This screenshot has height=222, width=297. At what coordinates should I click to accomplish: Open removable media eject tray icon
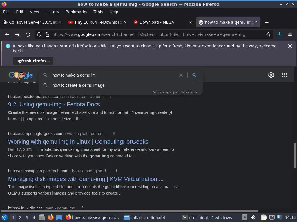(x=245, y=217)
